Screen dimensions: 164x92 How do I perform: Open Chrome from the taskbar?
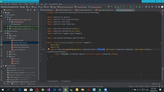pyautogui.click(x=43, y=90)
